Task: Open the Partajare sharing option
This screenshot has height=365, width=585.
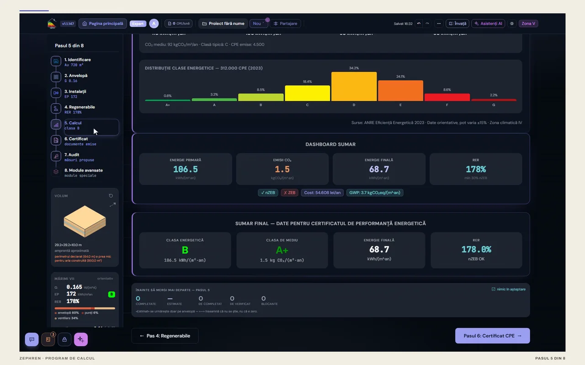Action: (285, 23)
